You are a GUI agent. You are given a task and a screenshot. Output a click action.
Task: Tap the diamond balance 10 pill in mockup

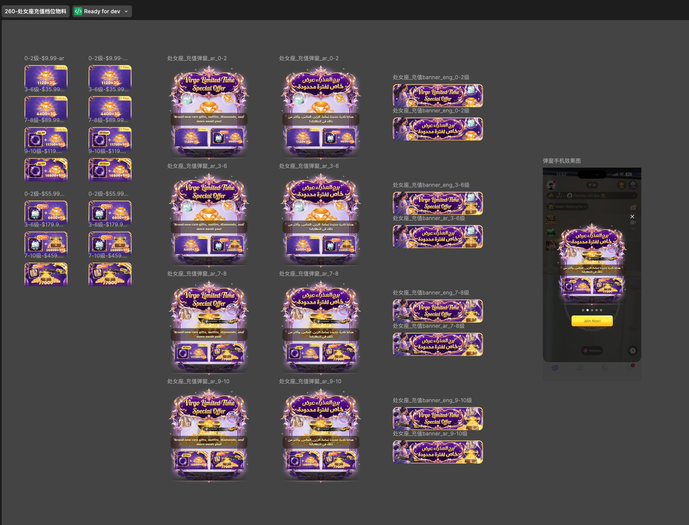[x=592, y=185]
